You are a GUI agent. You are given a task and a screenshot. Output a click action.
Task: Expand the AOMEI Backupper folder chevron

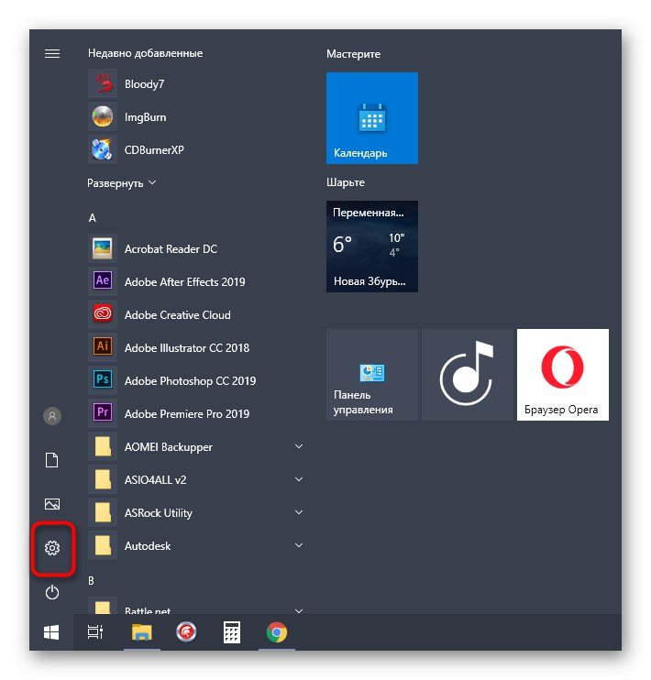pyautogui.click(x=299, y=446)
